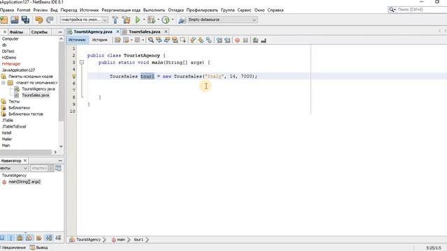Open the Navigator empty filter dropdown
447x251 pixels.
[42, 168]
